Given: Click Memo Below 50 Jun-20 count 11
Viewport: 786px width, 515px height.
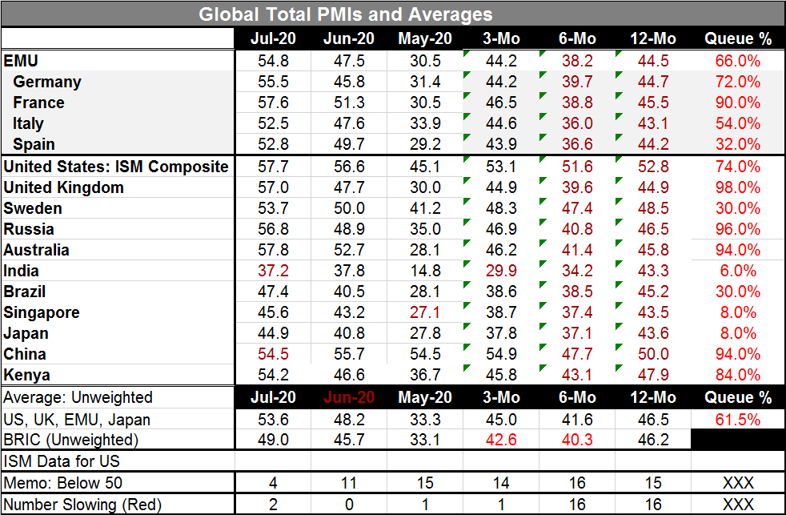Looking at the screenshot, I should click(x=349, y=483).
